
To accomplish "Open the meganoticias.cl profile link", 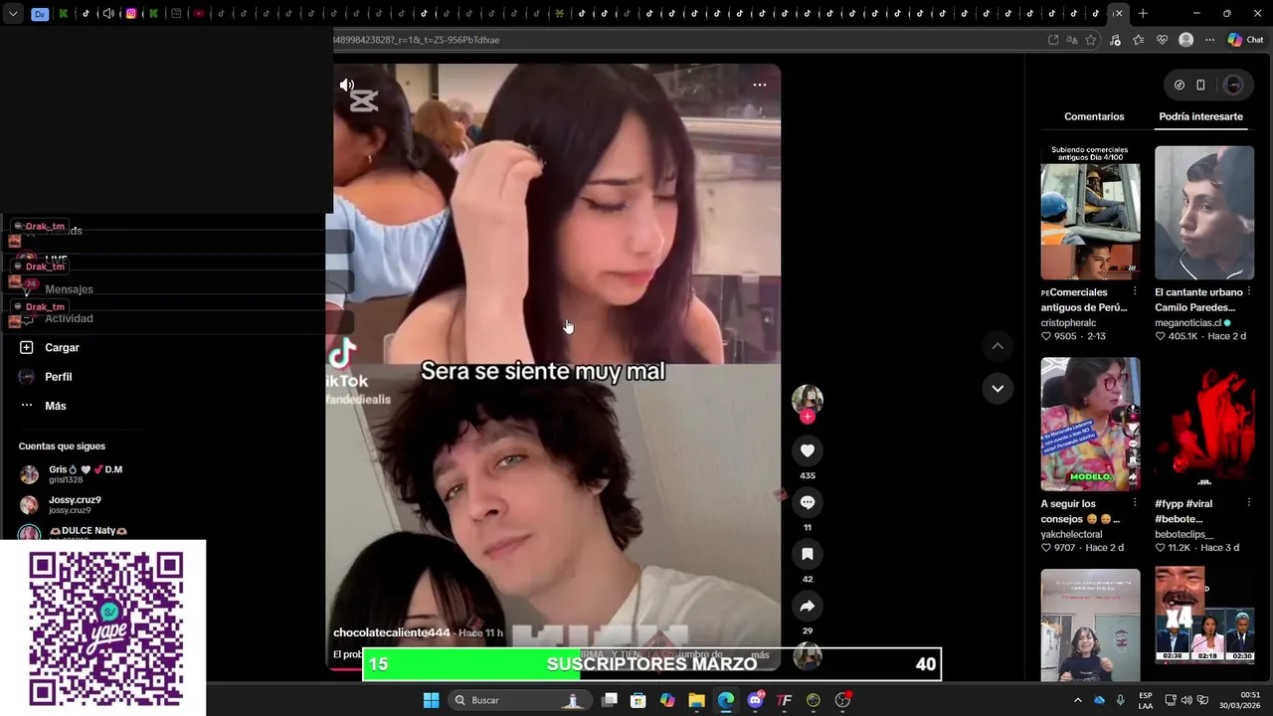I will click(1188, 323).
